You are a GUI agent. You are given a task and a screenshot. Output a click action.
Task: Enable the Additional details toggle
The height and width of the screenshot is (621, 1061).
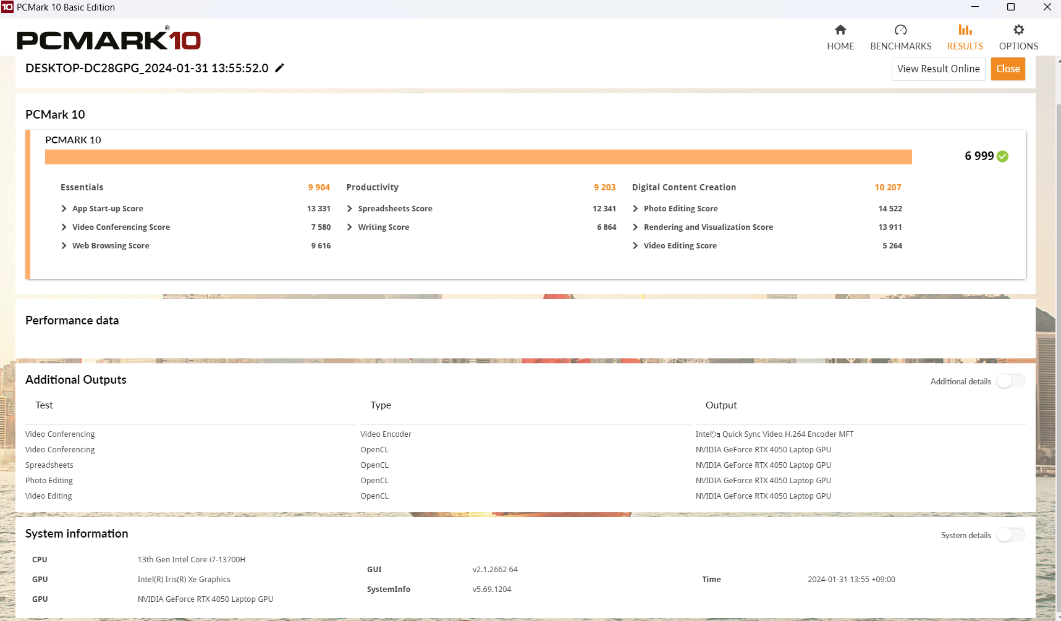coord(1010,381)
